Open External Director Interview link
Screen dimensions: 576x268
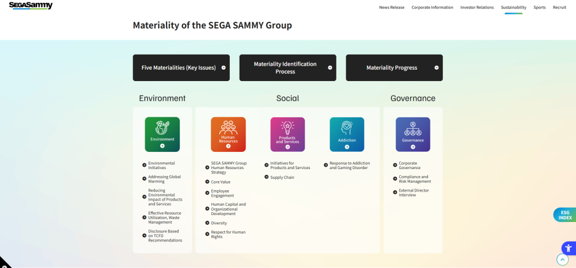click(414, 193)
